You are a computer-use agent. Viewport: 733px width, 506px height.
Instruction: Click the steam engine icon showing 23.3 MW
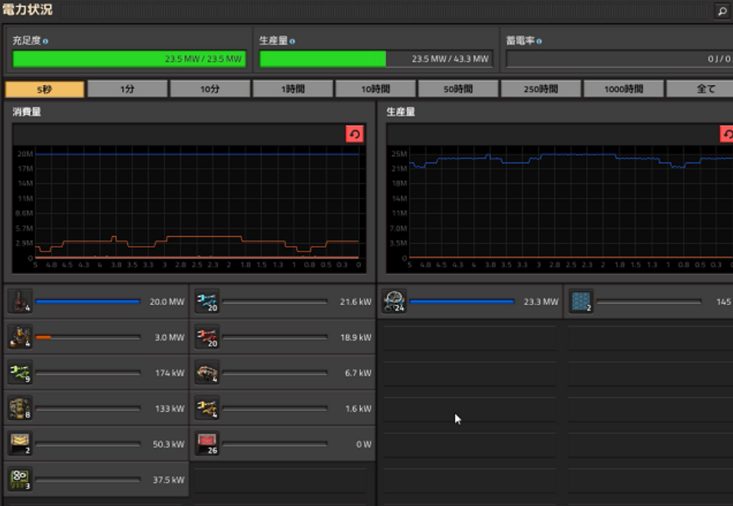point(394,301)
